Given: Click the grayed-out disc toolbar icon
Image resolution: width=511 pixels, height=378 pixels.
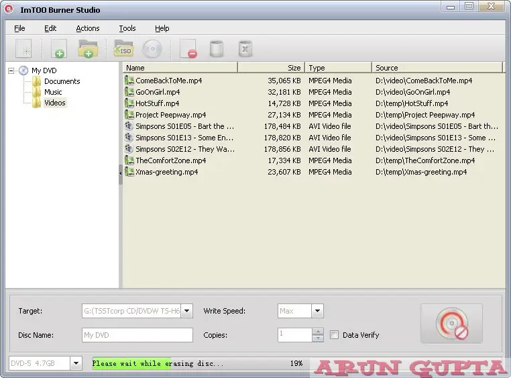Looking at the screenshot, I should click(x=152, y=49).
